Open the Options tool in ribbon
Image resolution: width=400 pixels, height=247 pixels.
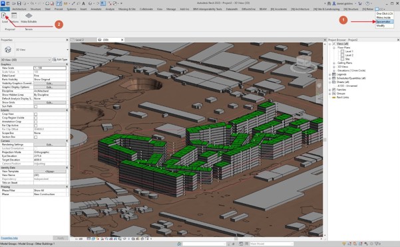point(14,16)
